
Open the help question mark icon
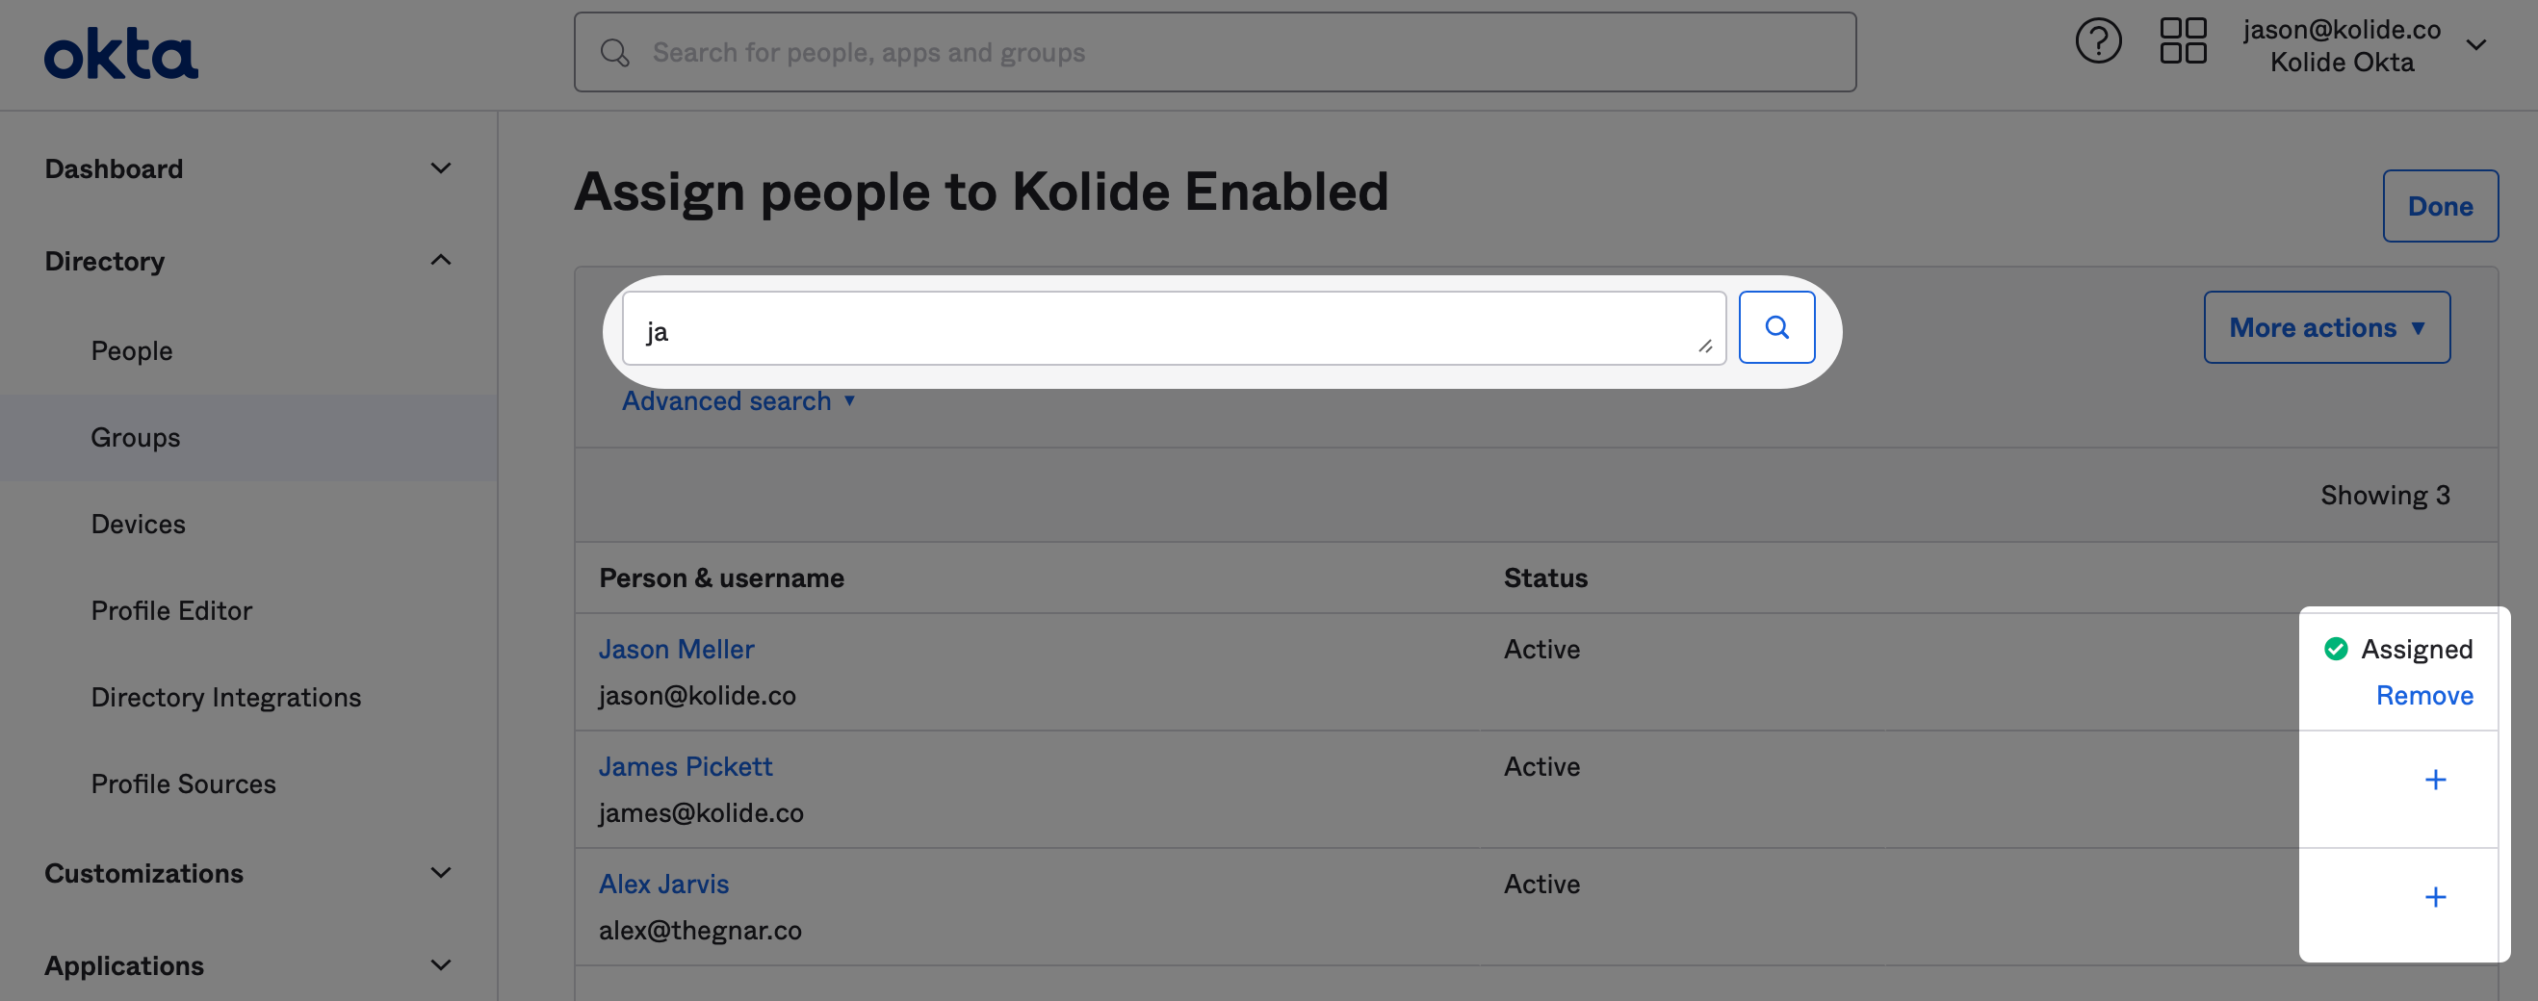tap(2098, 41)
